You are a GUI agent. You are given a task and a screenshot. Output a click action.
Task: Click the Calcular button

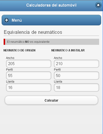point(51,100)
